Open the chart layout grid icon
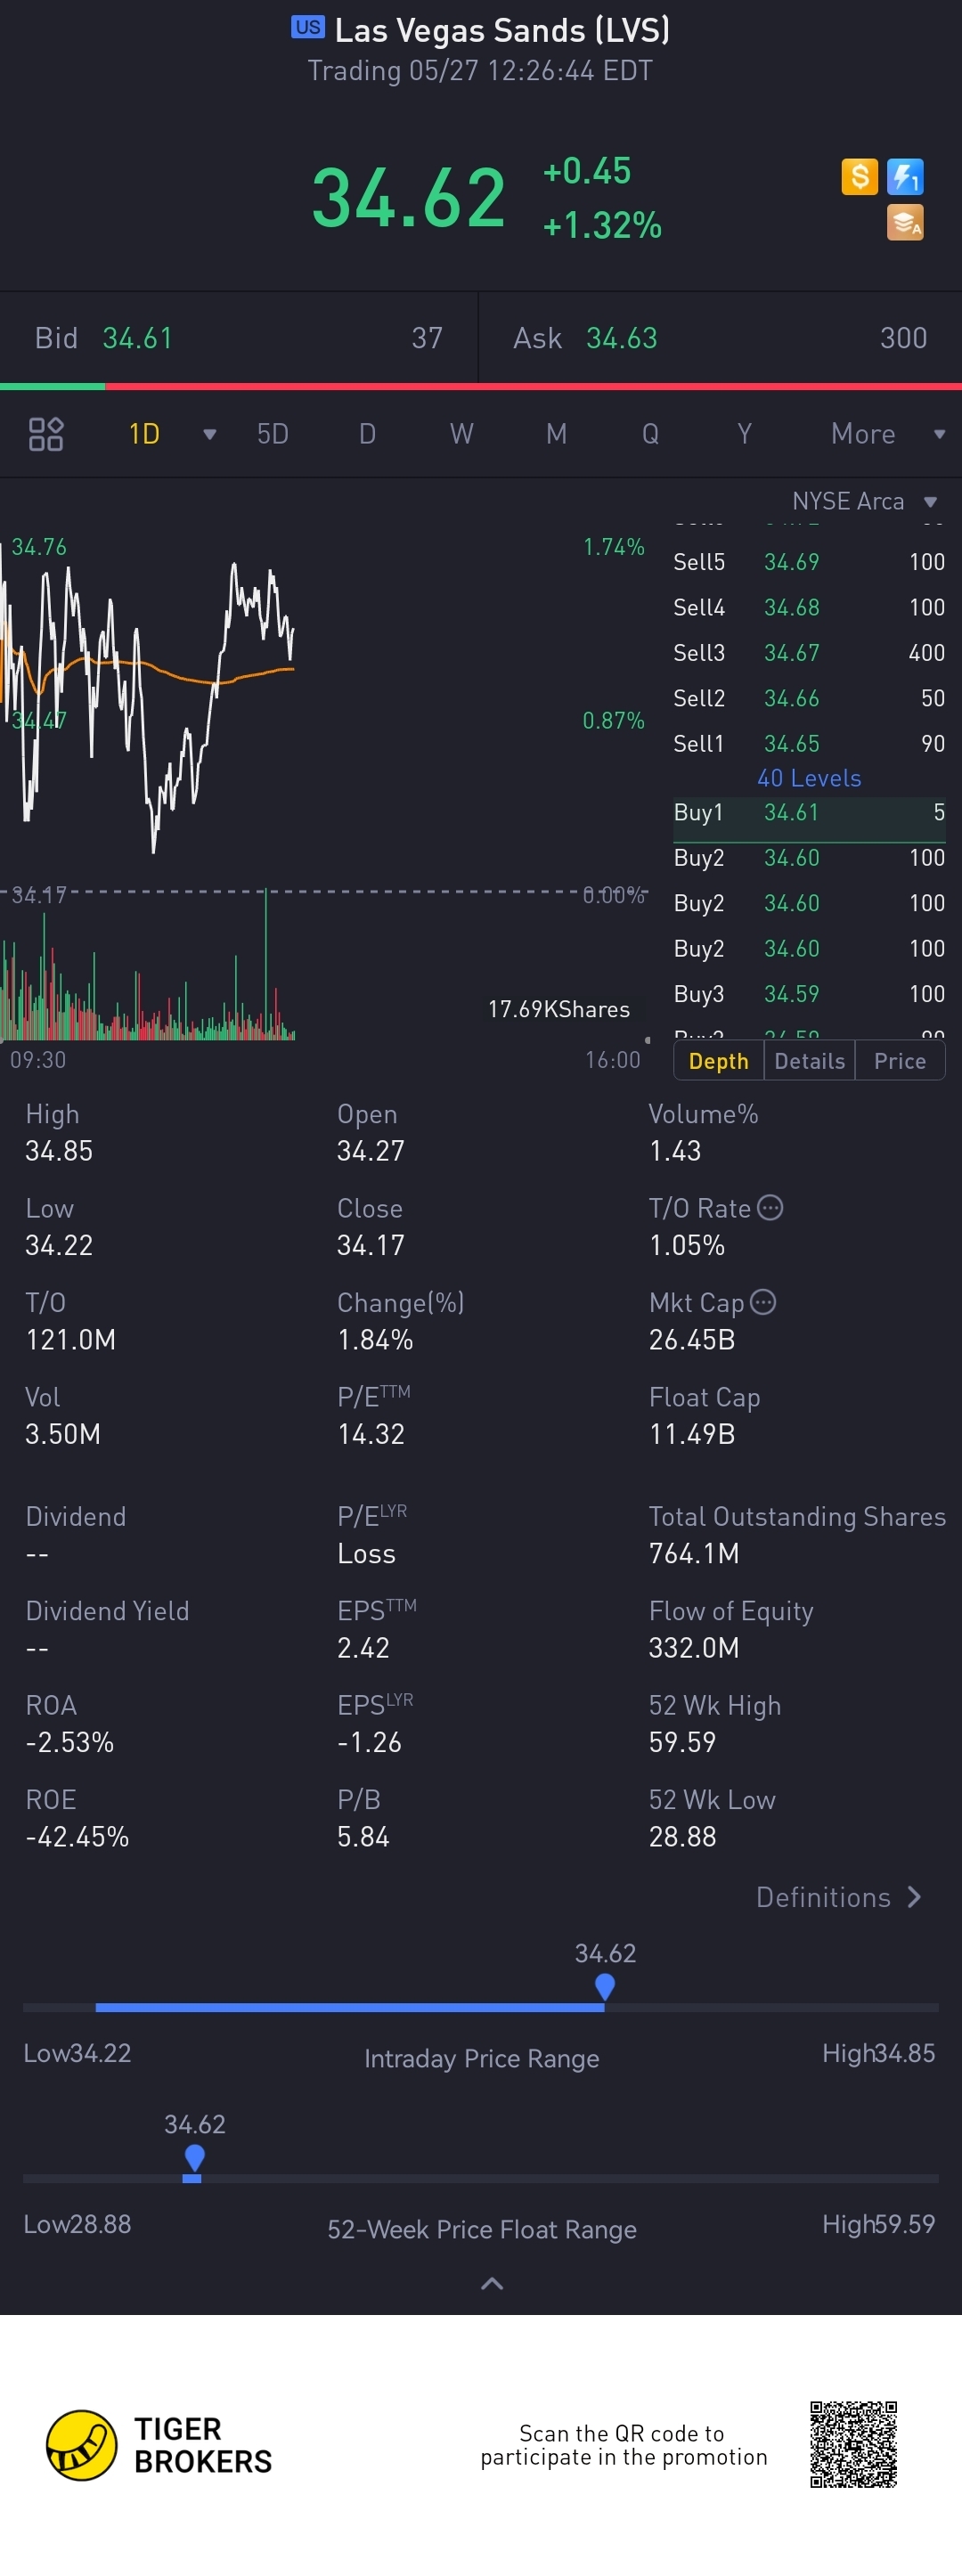Viewport: 962px width, 2576px height. tap(46, 434)
